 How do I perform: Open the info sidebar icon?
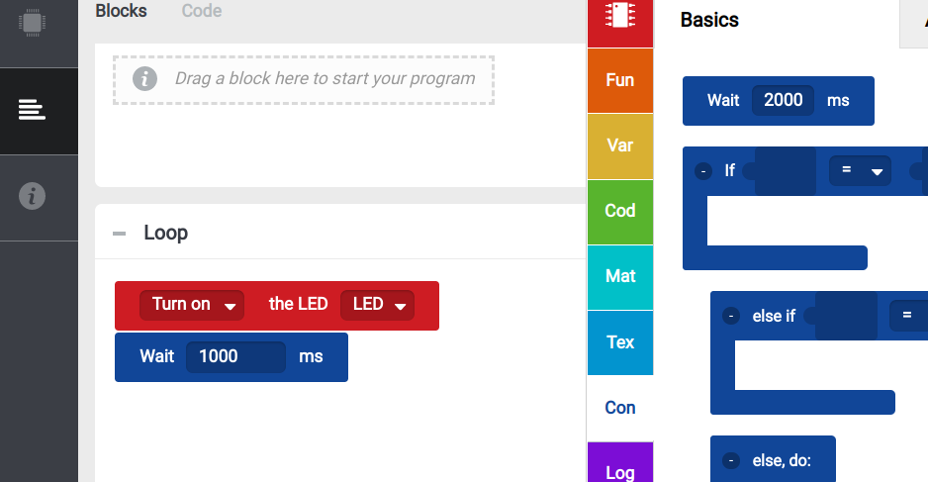[x=33, y=196]
